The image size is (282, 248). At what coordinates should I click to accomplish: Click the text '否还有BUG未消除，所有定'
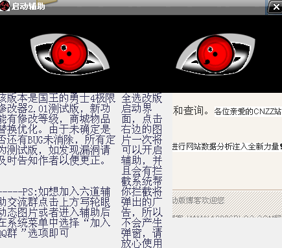(58, 140)
